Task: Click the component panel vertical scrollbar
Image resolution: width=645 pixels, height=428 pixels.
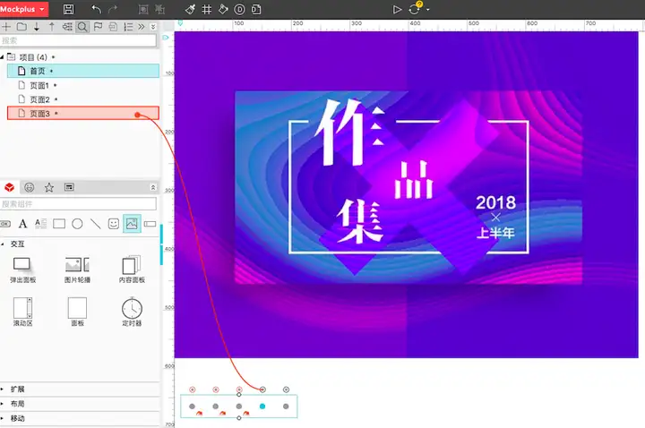Action: tap(161, 244)
